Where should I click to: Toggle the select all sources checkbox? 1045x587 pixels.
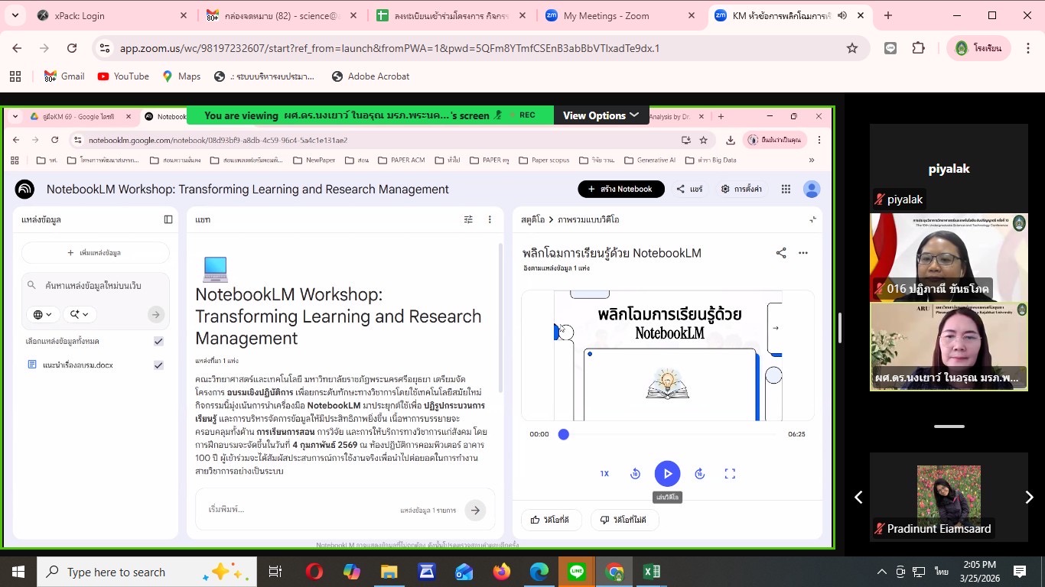[x=158, y=341]
